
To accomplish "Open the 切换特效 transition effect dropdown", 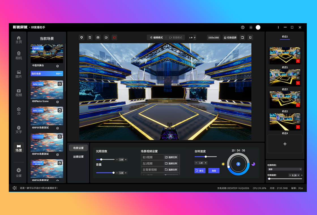I will (x=285, y=169).
